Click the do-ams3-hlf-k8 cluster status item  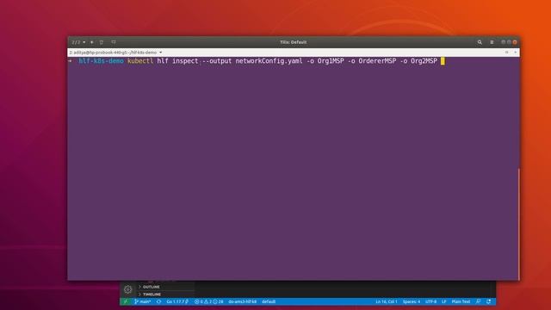click(x=243, y=301)
